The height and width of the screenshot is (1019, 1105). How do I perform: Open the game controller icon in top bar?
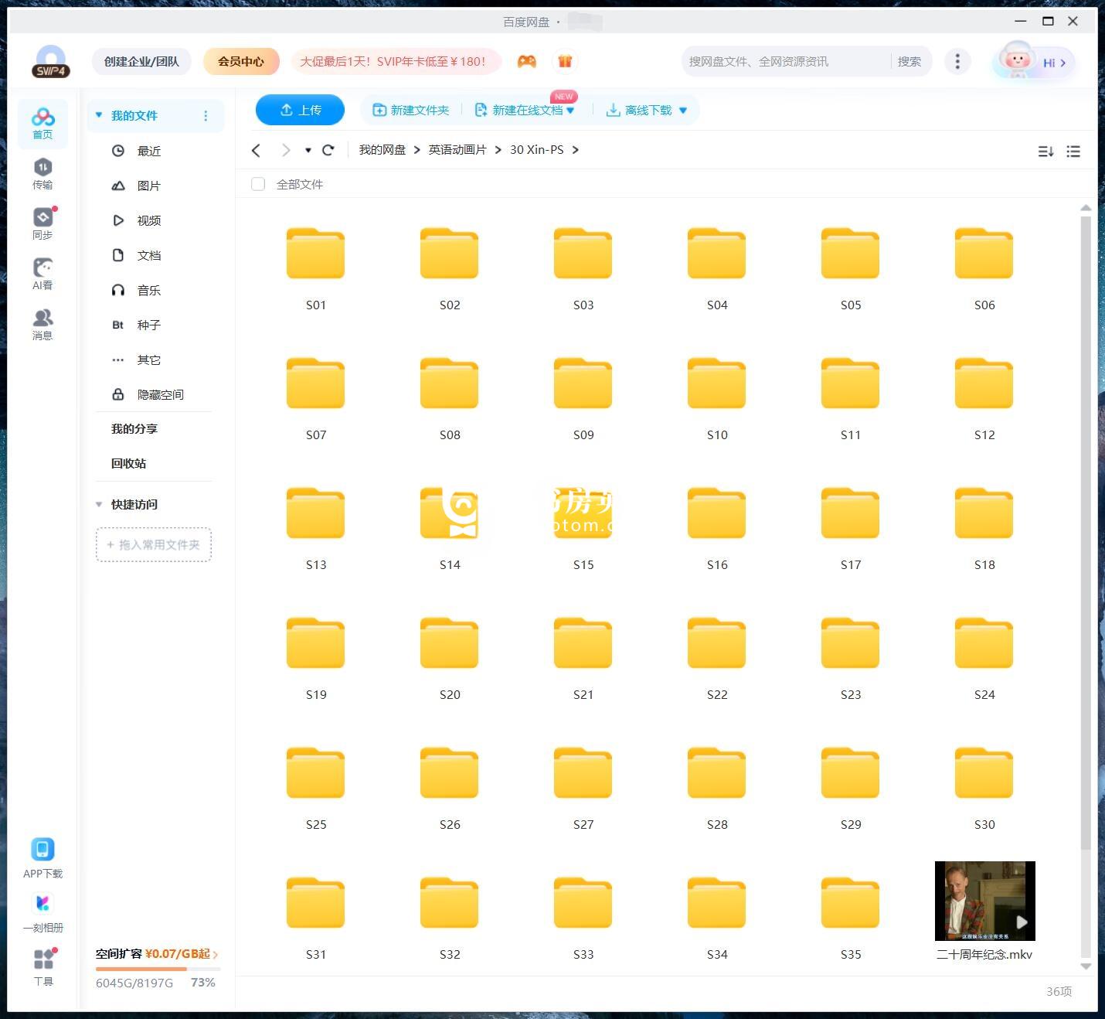[x=526, y=61]
